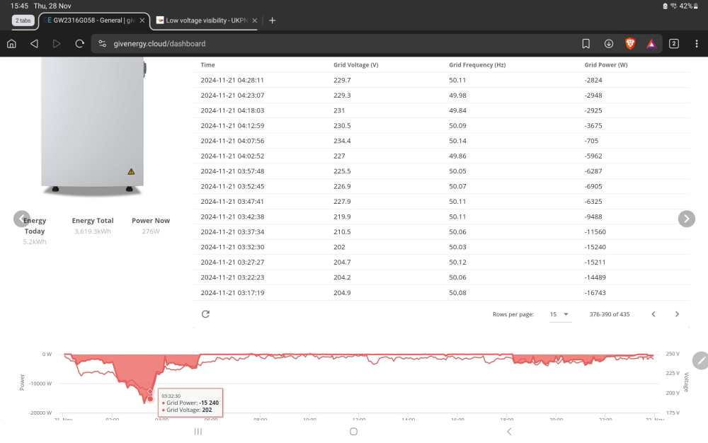
Task: Open the tab switcher showing 2 tabs
Action: (674, 44)
